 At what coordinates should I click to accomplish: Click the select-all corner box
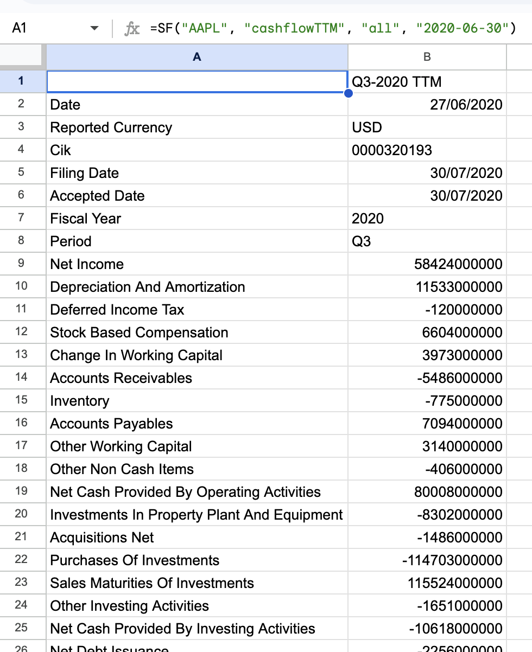pos(23,57)
